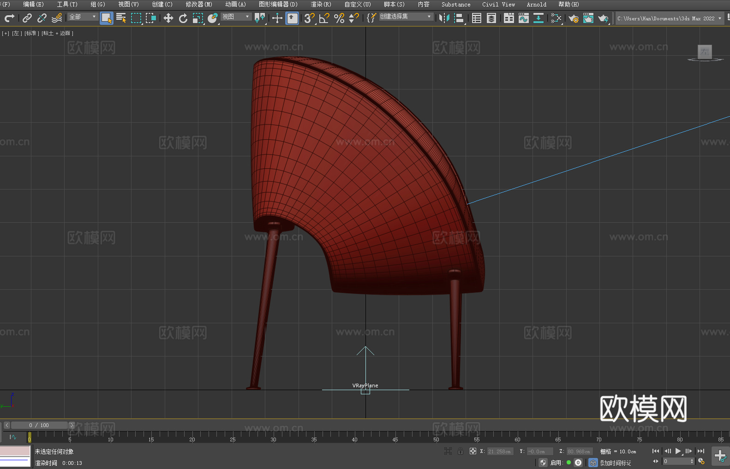Select the Bind to Space Warp tool
This screenshot has height=469, width=730.
click(x=57, y=18)
